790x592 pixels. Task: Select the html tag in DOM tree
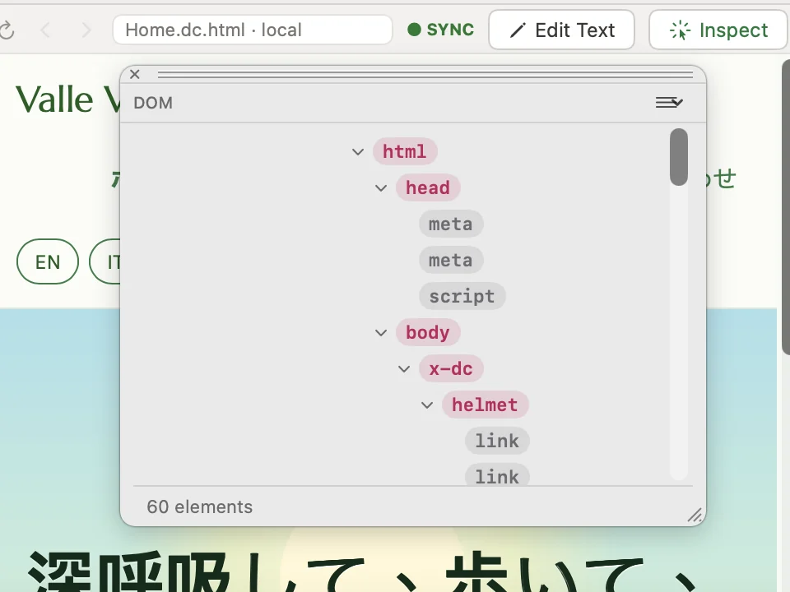point(405,151)
